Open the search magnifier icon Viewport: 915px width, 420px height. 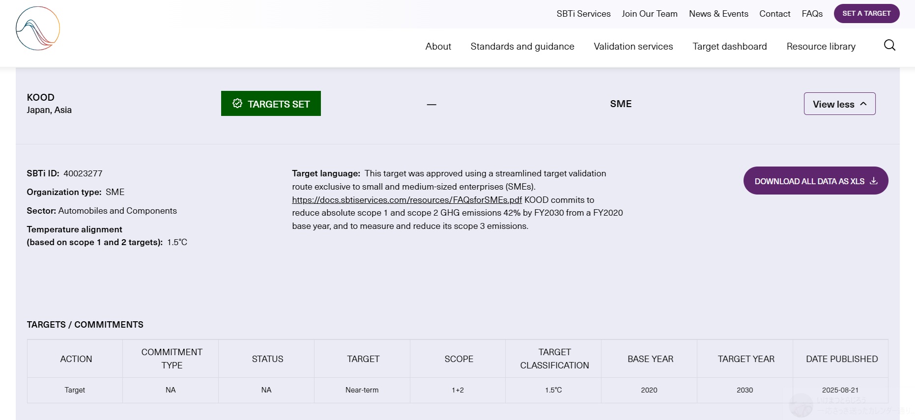pyautogui.click(x=889, y=46)
